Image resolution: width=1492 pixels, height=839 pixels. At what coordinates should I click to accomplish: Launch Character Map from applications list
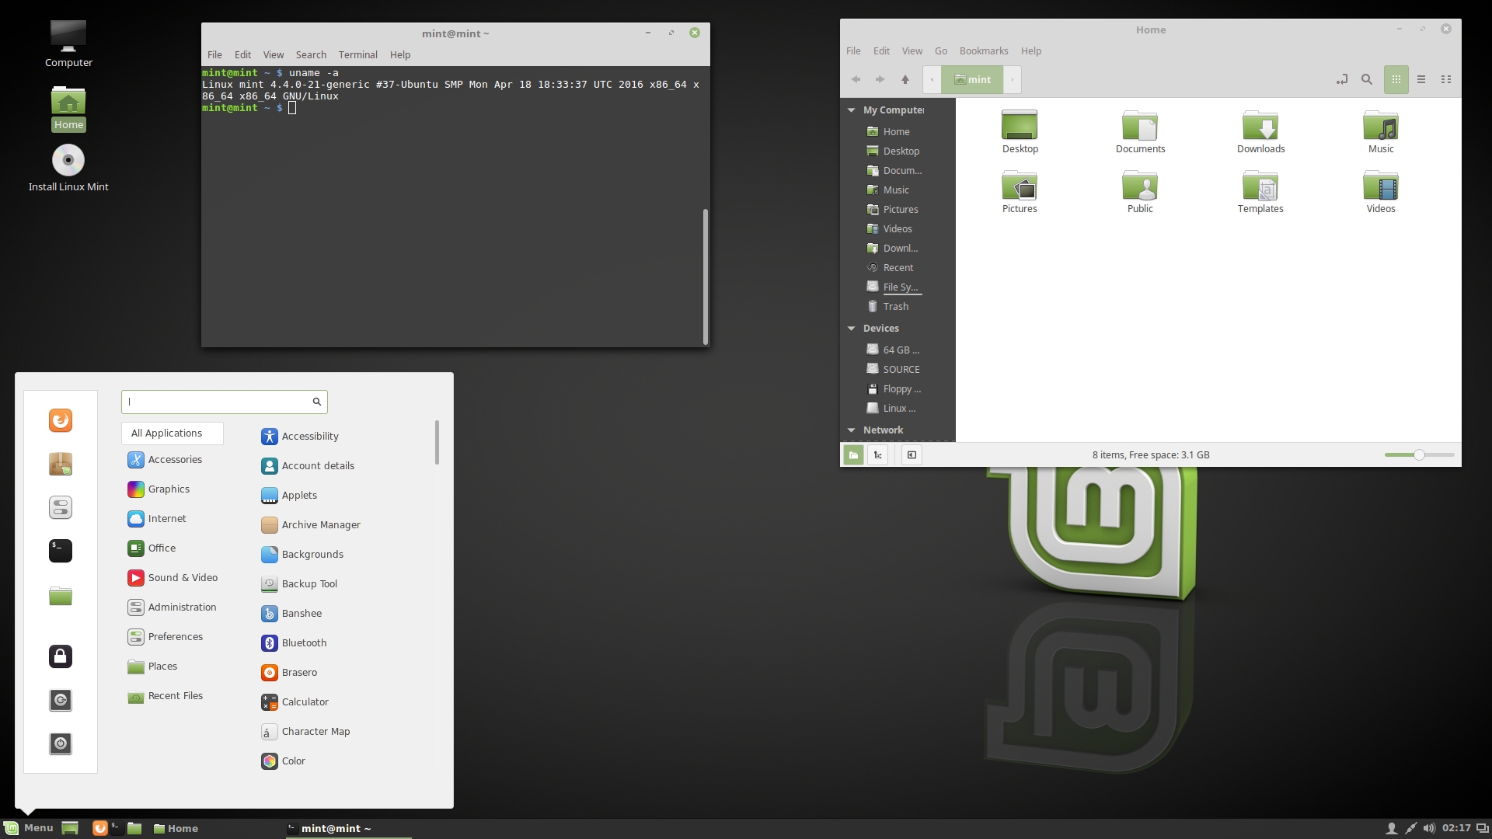305,732
